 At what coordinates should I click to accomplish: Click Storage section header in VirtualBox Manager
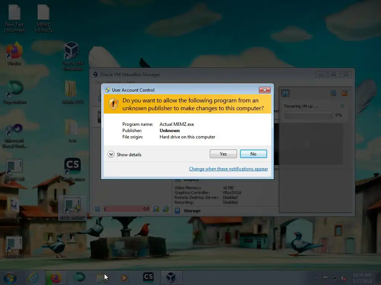tap(192, 211)
